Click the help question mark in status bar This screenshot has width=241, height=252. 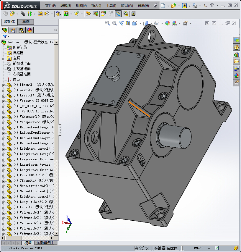[x=217, y=248]
